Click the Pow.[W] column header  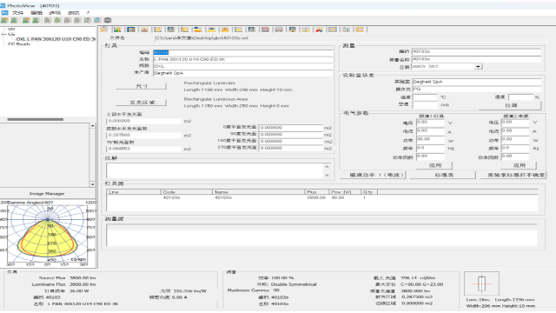[345, 192]
